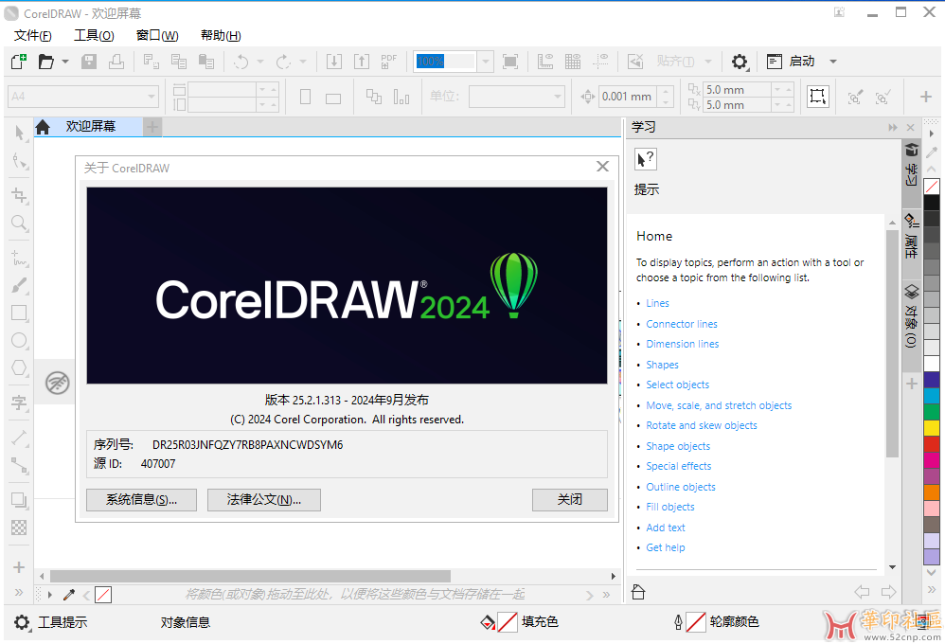The image size is (945, 644).
Task: Open the Rotate and skew objects link
Action: 702,426
